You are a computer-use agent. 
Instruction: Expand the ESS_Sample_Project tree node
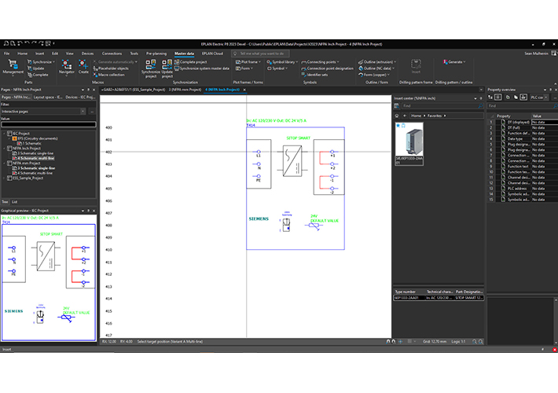click(x=5, y=178)
